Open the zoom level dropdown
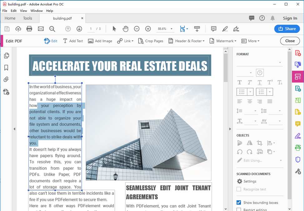The height and width of the screenshot is (211, 304). 171,29
